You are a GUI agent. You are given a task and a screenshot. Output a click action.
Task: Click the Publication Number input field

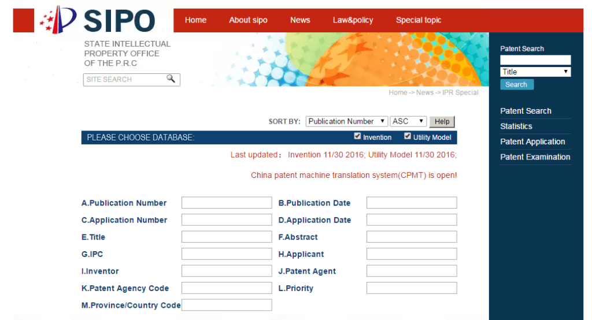coord(227,203)
